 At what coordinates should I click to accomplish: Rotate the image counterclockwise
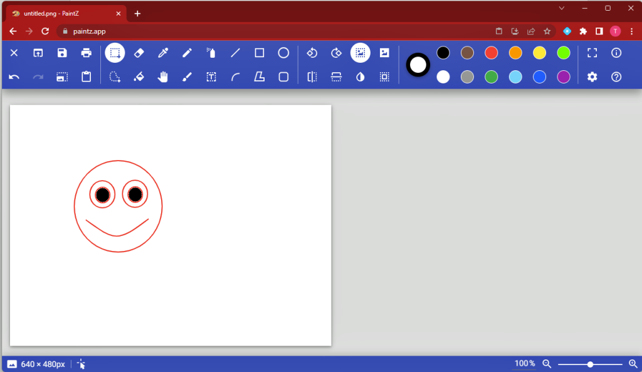(x=312, y=53)
